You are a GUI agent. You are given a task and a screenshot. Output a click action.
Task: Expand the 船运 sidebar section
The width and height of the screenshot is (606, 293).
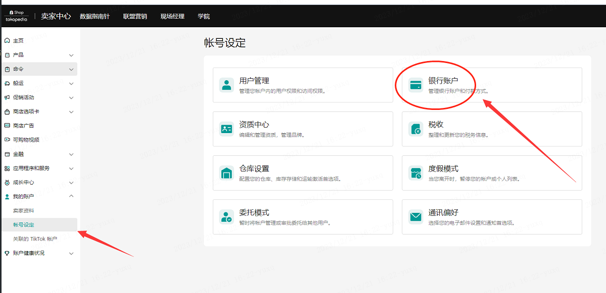tap(71, 83)
